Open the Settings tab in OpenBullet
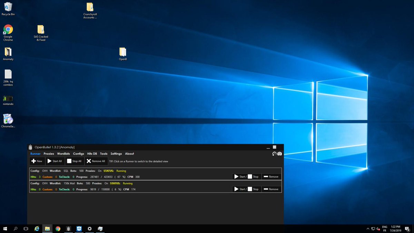414x233 pixels. pos(116,154)
